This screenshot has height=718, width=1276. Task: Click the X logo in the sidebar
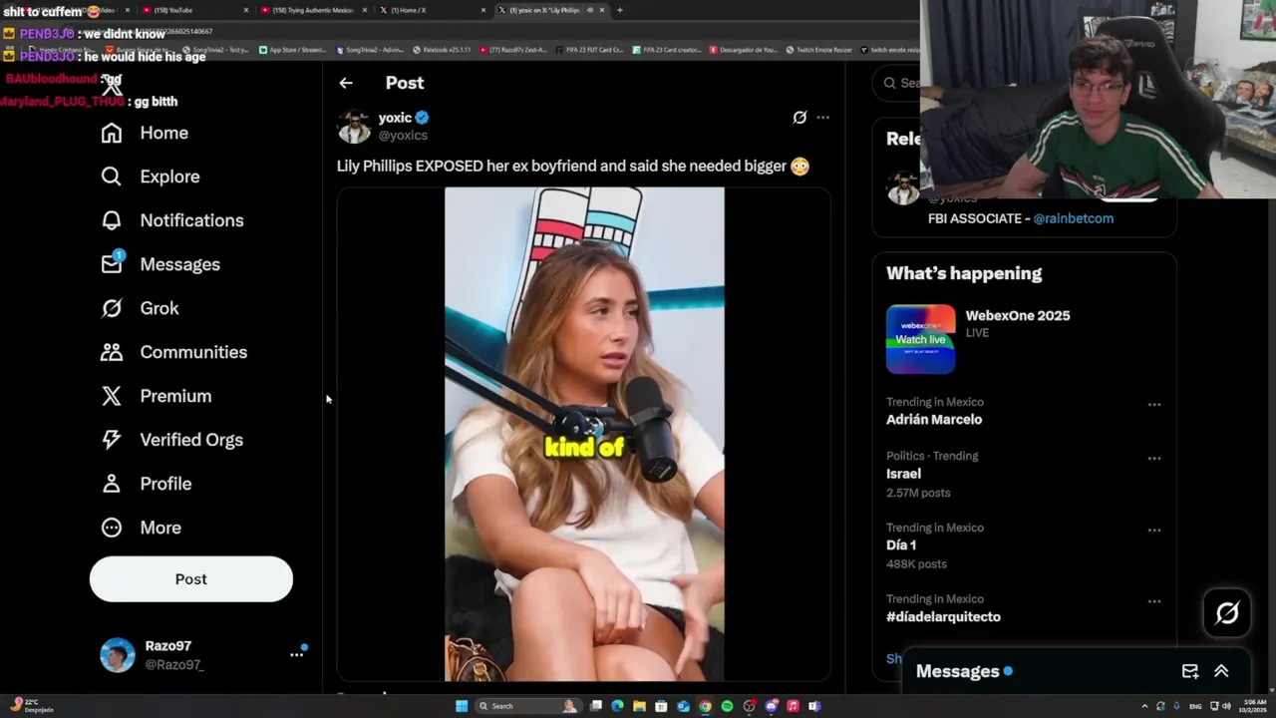click(x=112, y=87)
